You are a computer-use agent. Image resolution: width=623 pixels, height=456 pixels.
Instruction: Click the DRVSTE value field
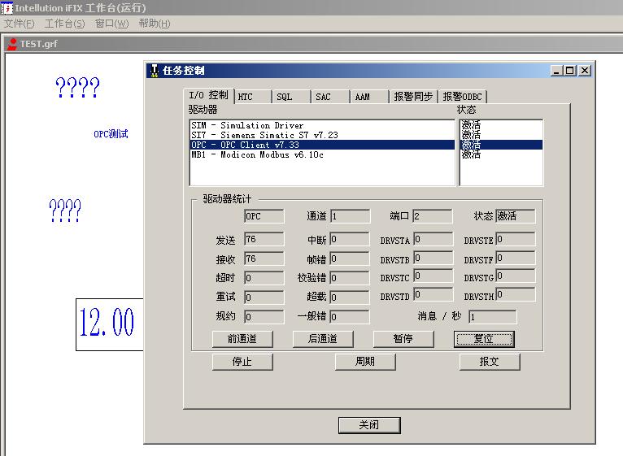pos(516,239)
